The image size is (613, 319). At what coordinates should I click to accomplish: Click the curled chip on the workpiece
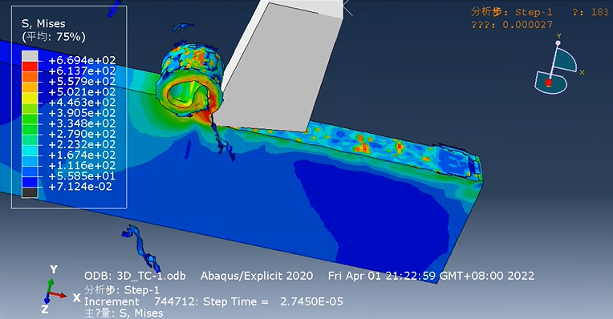click(190, 81)
